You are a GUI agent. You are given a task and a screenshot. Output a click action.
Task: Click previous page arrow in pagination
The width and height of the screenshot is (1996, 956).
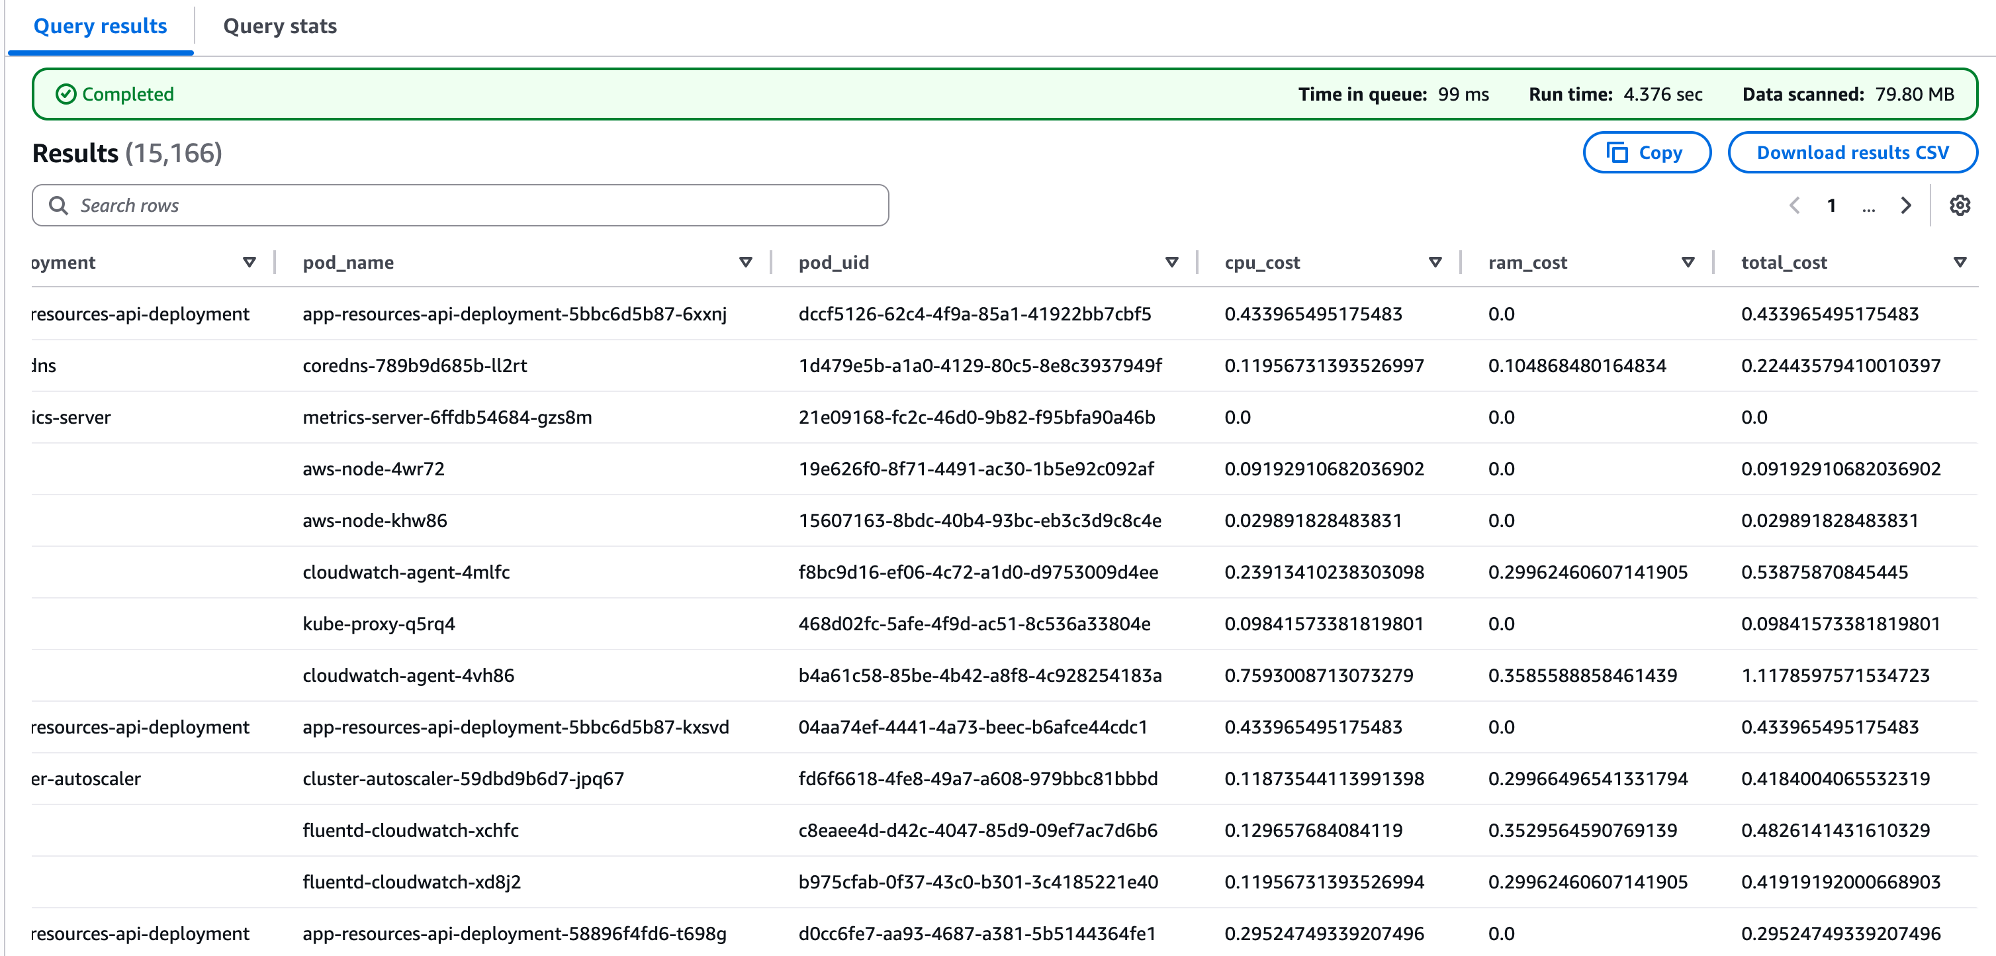coord(1795,205)
